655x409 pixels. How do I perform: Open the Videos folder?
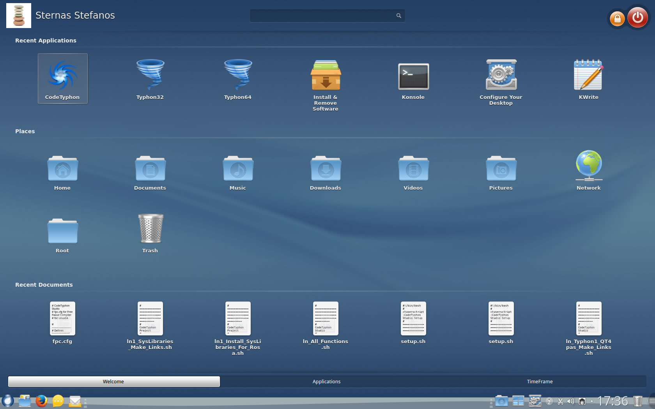[x=413, y=173]
